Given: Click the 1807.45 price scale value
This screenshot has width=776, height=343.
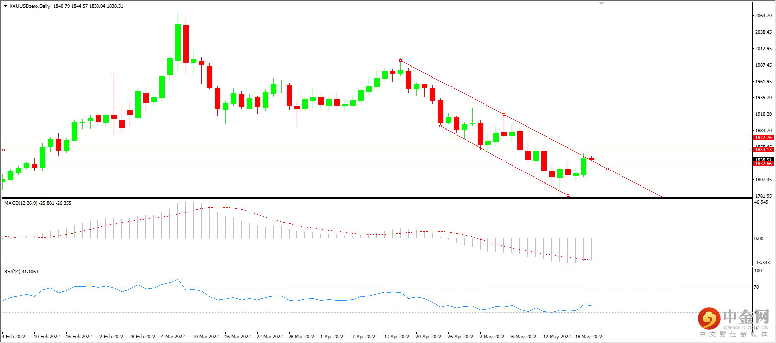Looking at the screenshot, I should coord(763,180).
